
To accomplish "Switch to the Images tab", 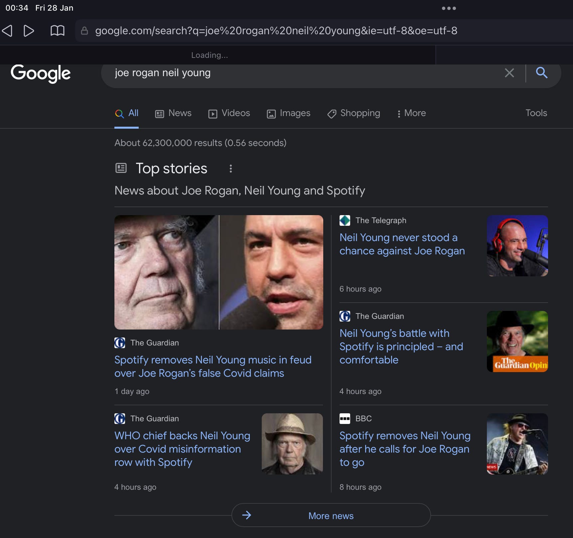I will pos(288,113).
